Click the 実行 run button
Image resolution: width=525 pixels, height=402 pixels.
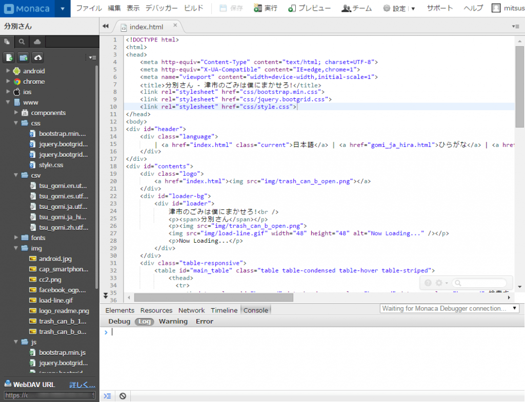[x=266, y=8]
